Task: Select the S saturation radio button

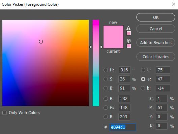Action: pyautogui.click(x=106, y=79)
